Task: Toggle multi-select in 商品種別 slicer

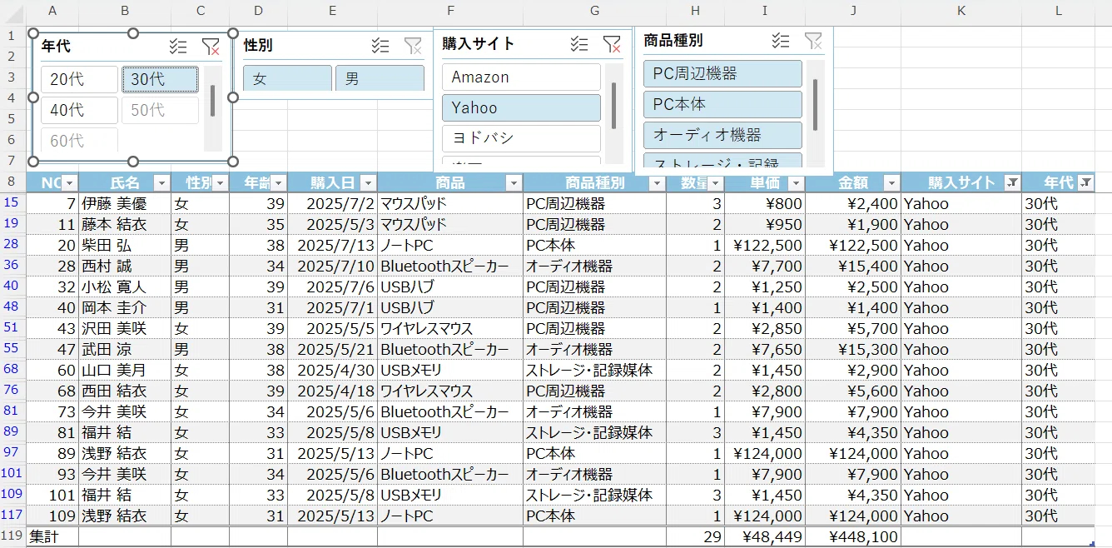Action: (781, 40)
